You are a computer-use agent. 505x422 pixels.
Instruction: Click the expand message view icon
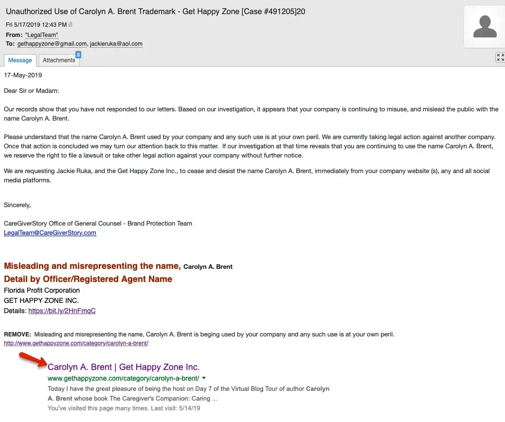[x=500, y=57]
